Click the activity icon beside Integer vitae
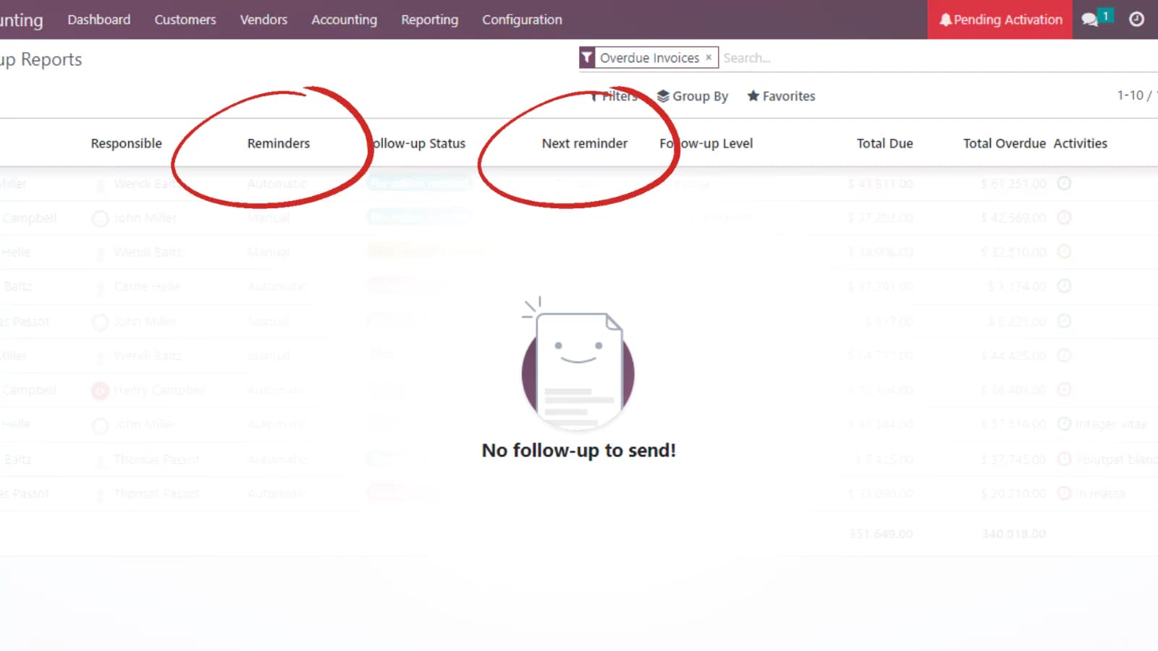This screenshot has height=651, width=1158. tap(1064, 424)
